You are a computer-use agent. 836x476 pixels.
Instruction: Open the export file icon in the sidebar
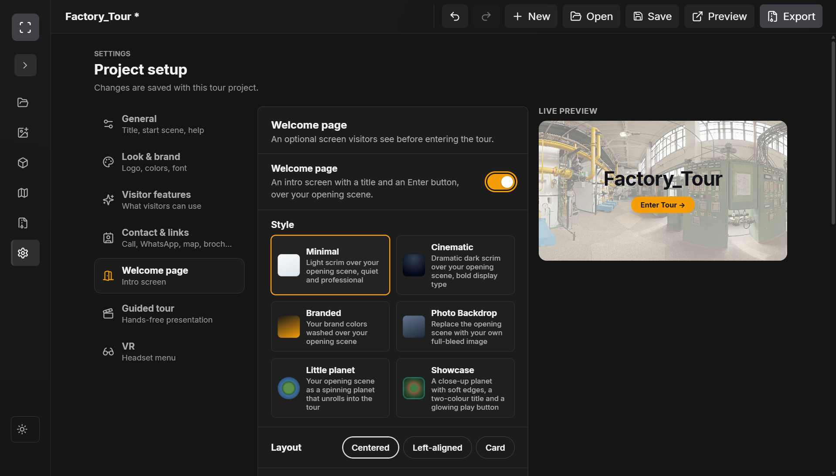(23, 223)
